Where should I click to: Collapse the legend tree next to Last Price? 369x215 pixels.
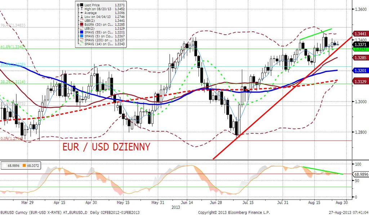(x=78, y=5)
